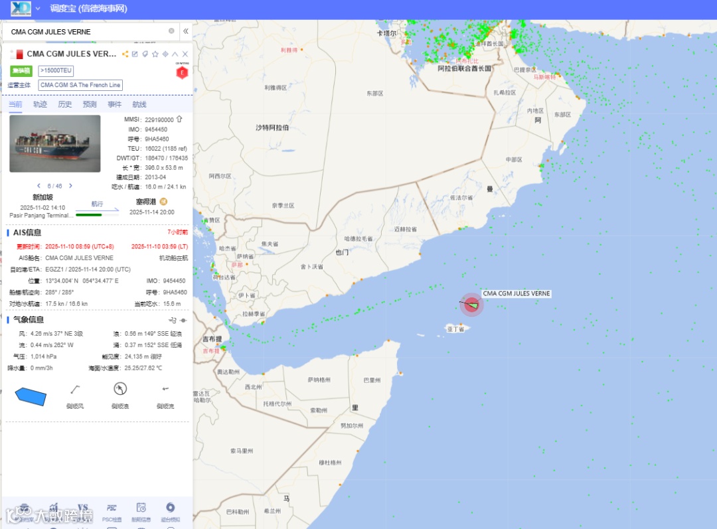Click the Malta flag icon beside ship name
The image size is (717, 529).
(x=17, y=54)
